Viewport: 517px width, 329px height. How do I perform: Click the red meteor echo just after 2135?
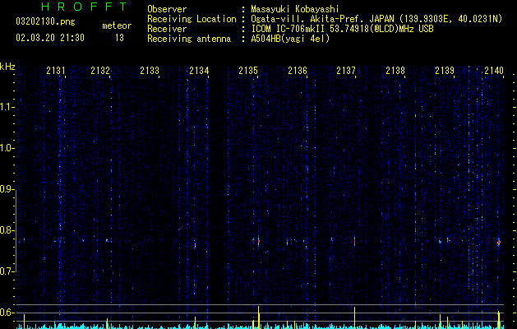tap(258, 241)
